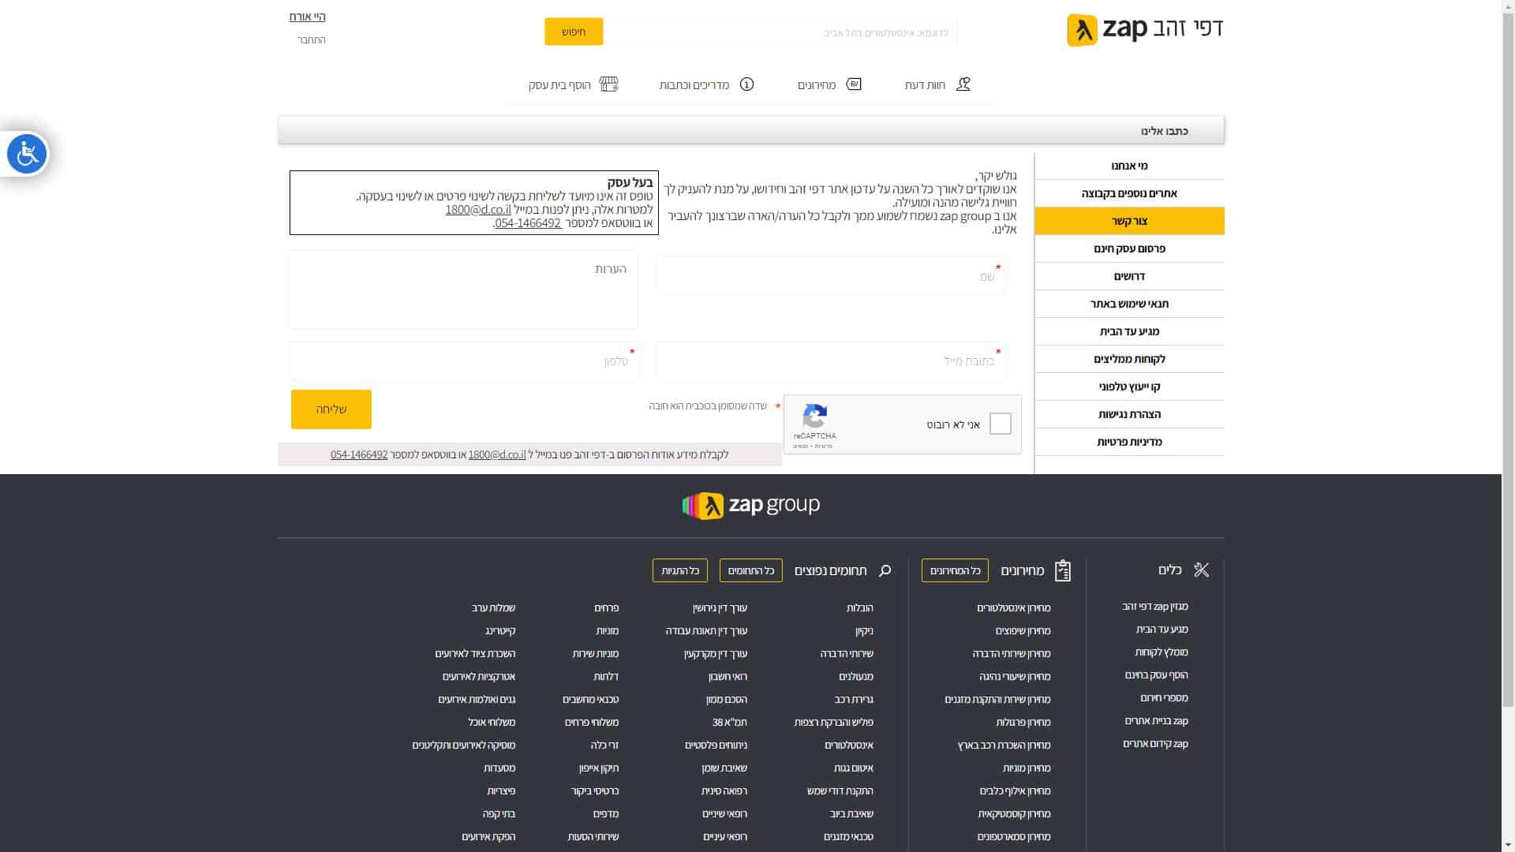Click the reCAPTCHA logo icon
The image size is (1515, 852).
(x=814, y=416)
